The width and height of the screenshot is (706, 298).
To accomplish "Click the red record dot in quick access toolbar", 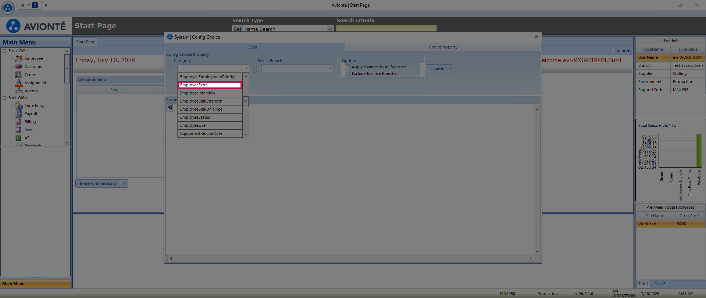I will pos(23,5).
